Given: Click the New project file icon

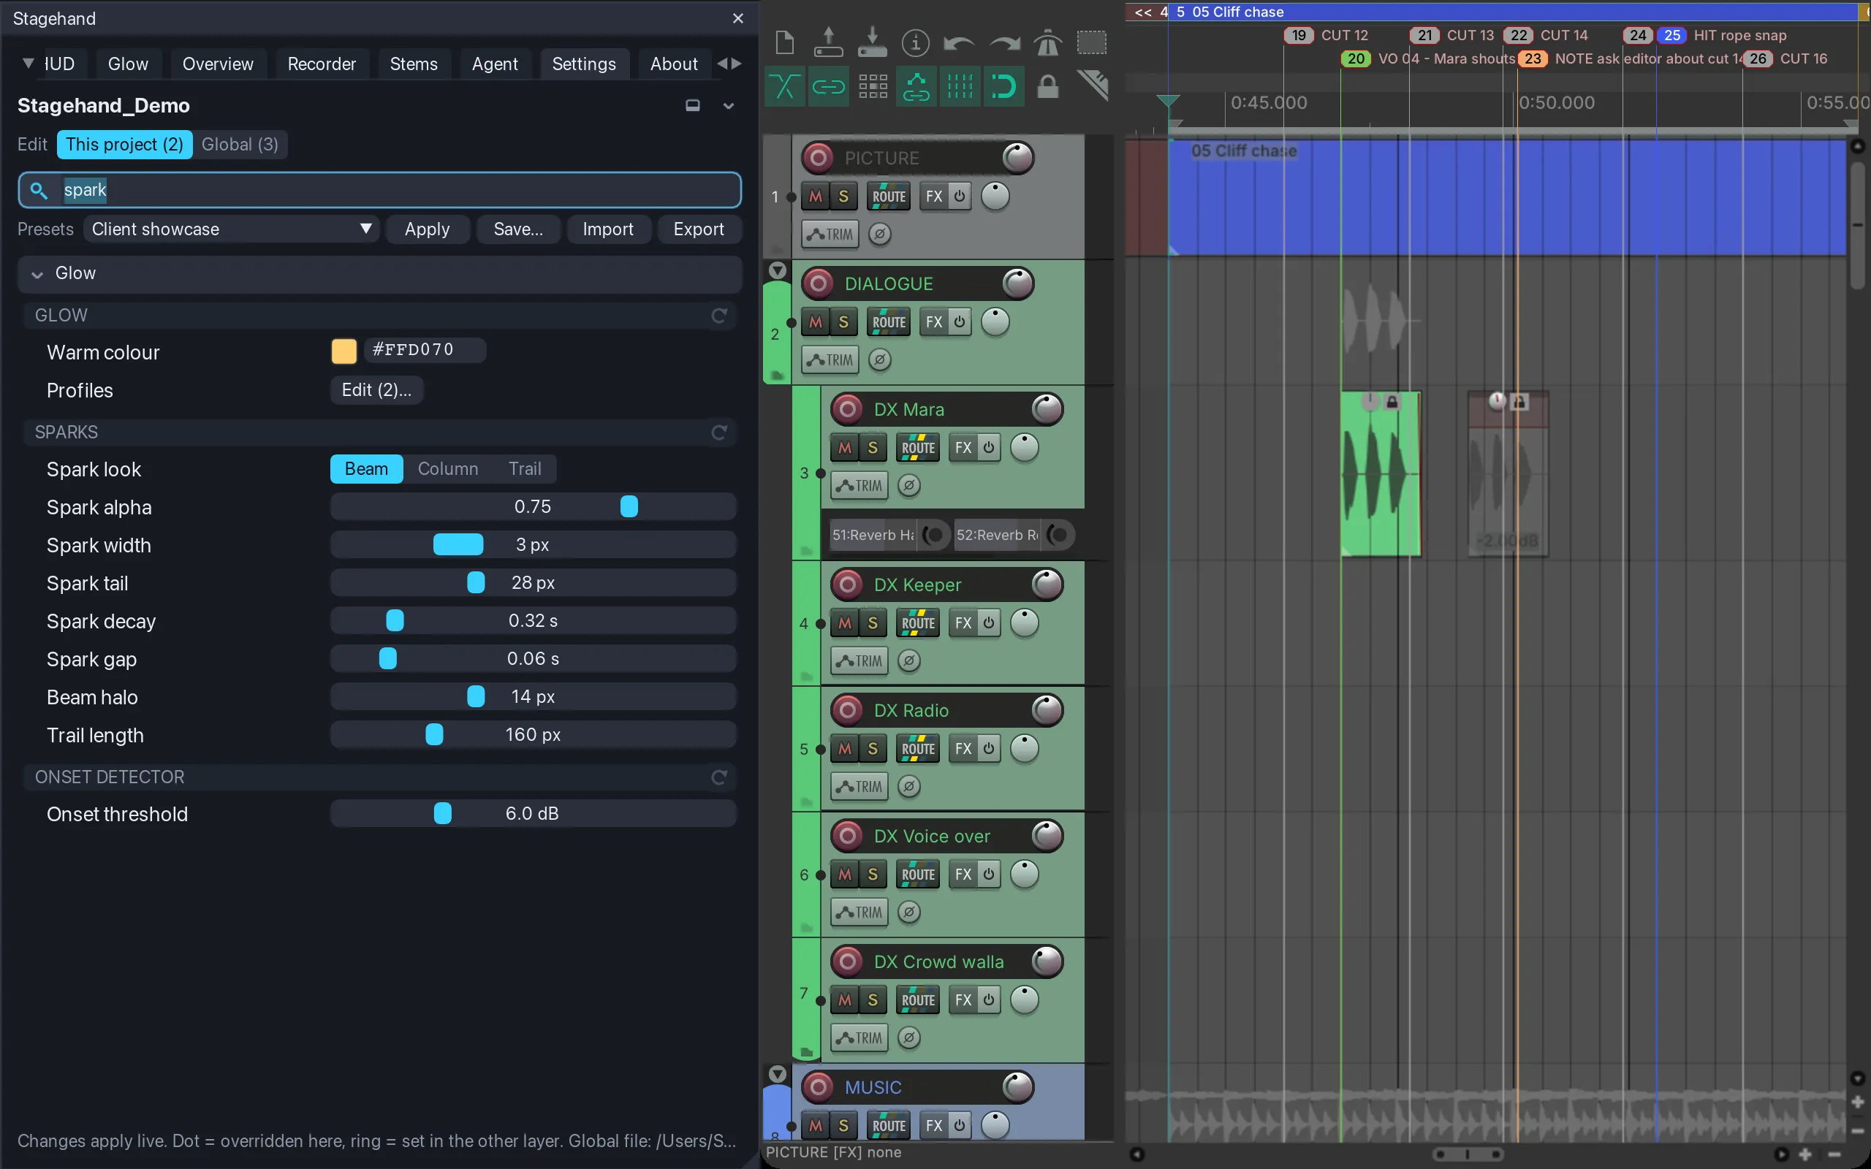Looking at the screenshot, I should point(784,42).
